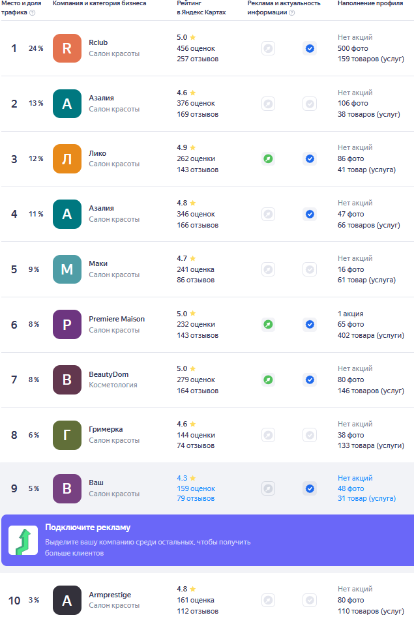Click the green arrow icon in ad banner

coord(23,540)
